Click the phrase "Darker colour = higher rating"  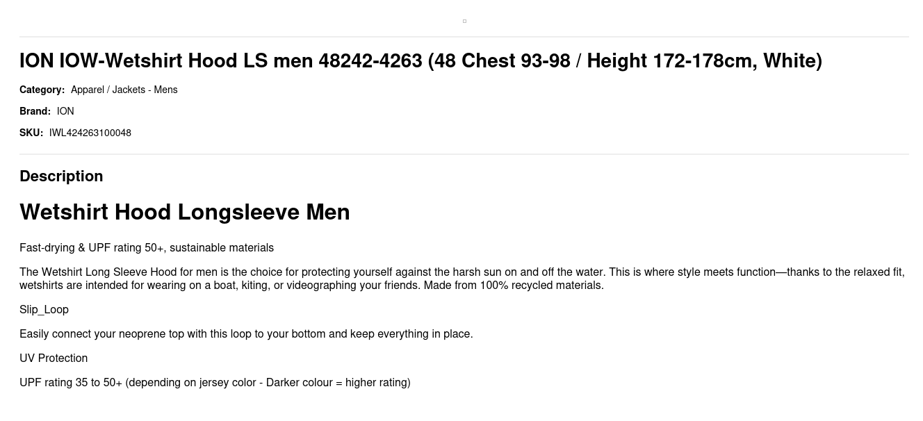336,383
